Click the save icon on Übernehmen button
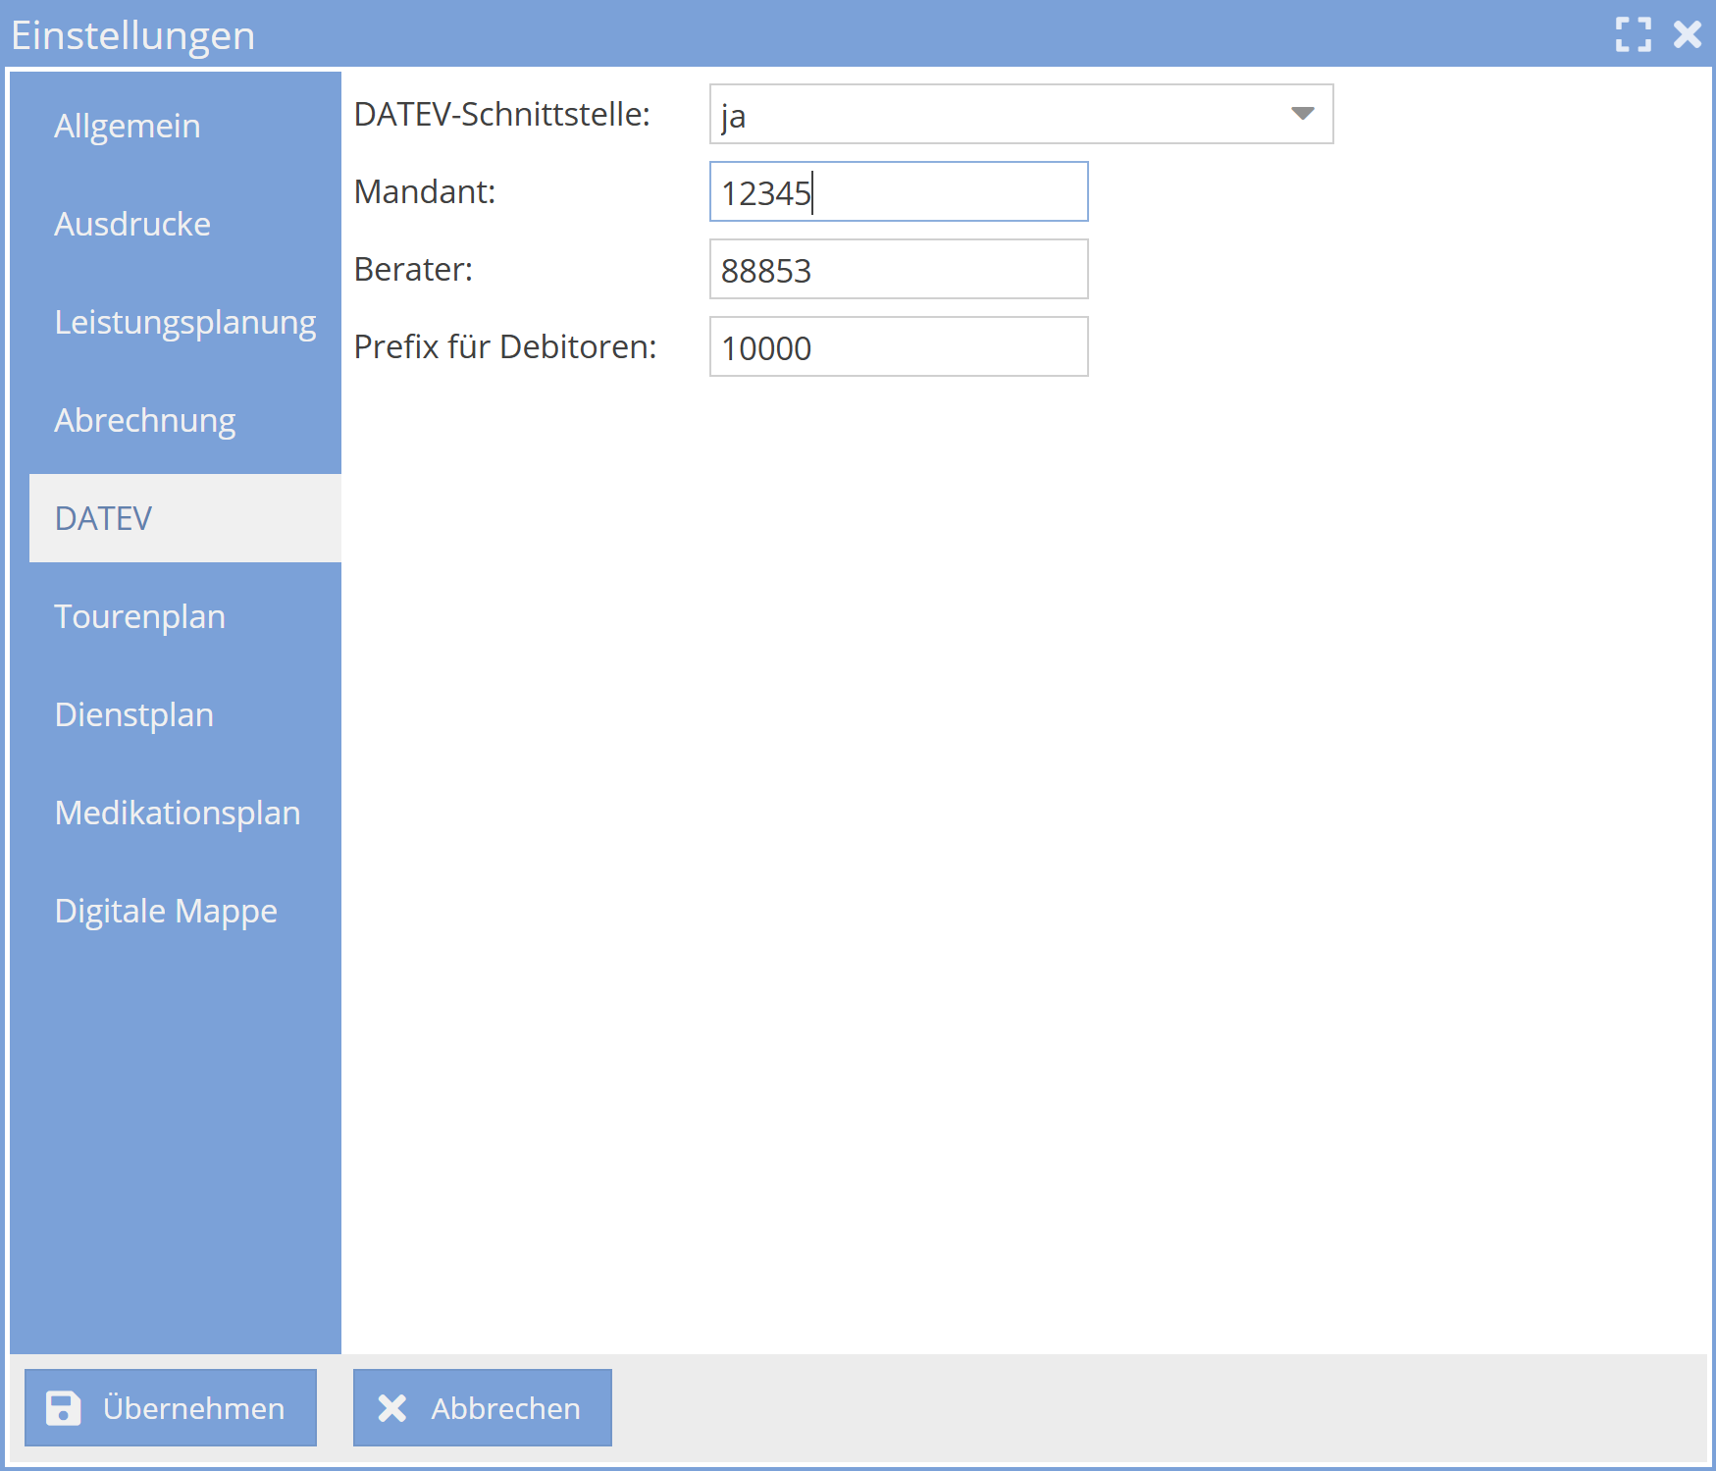Viewport: 1716px width, 1471px height. 63,1407
